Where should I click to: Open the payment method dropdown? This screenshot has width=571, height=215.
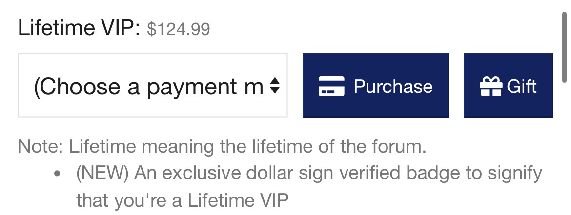pyautogui.click(x=153, y=86)
